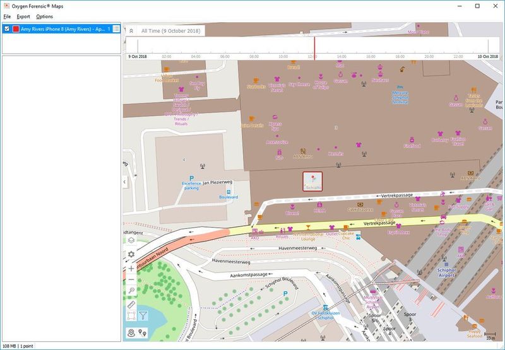The image size is (505, 350).
Task: Click the Starbucks cafe icon on the map
Action: 256,81
